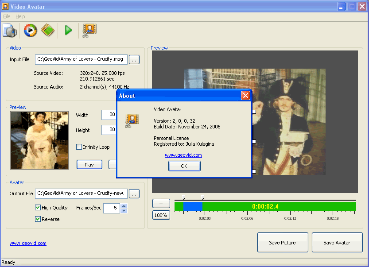Click the + zoom button by the timeline
Screen dimensions: 369x267
click(161, 204)
